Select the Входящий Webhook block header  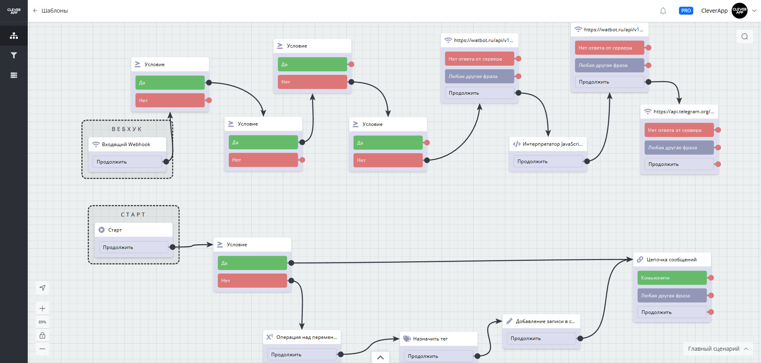(x=127, y=144)
